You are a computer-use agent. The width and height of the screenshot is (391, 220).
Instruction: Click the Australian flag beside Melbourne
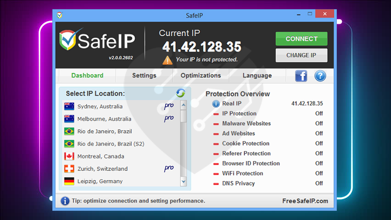click(69, 119)
